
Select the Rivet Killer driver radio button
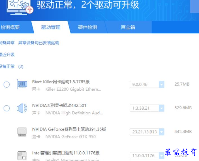tap(7, 84)
